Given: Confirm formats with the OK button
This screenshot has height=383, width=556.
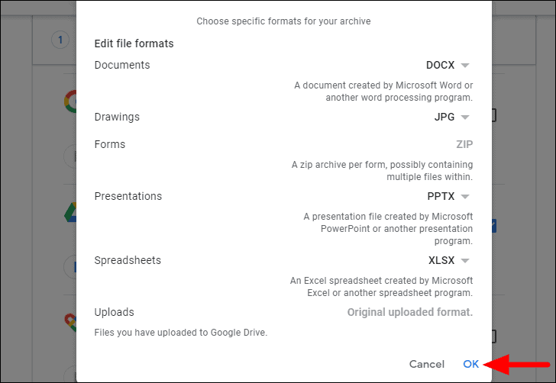Looking at the screenshot, I should [471, 365].
